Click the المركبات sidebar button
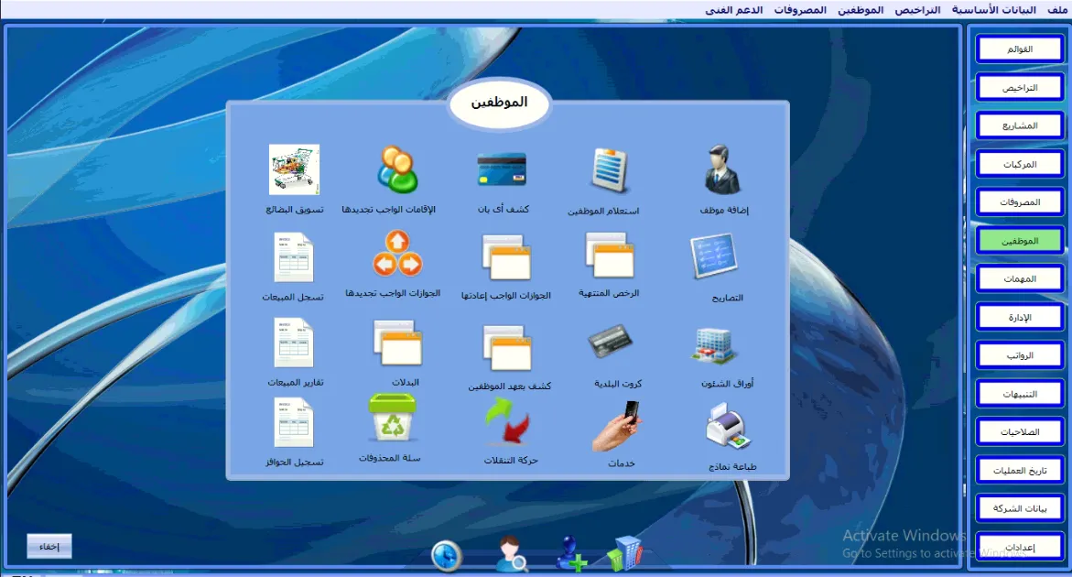This screenshot has height=577, width=1072. tap(1019, 164)
